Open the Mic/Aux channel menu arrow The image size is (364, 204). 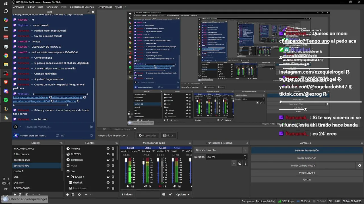pos(154,151)
